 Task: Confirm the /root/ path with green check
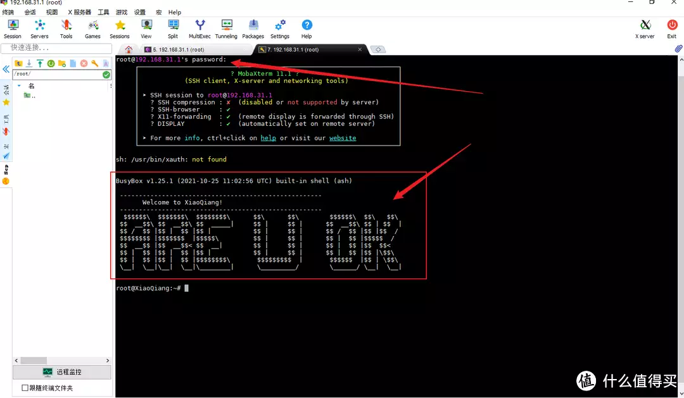pyautogui.click(x=106, y=75)
